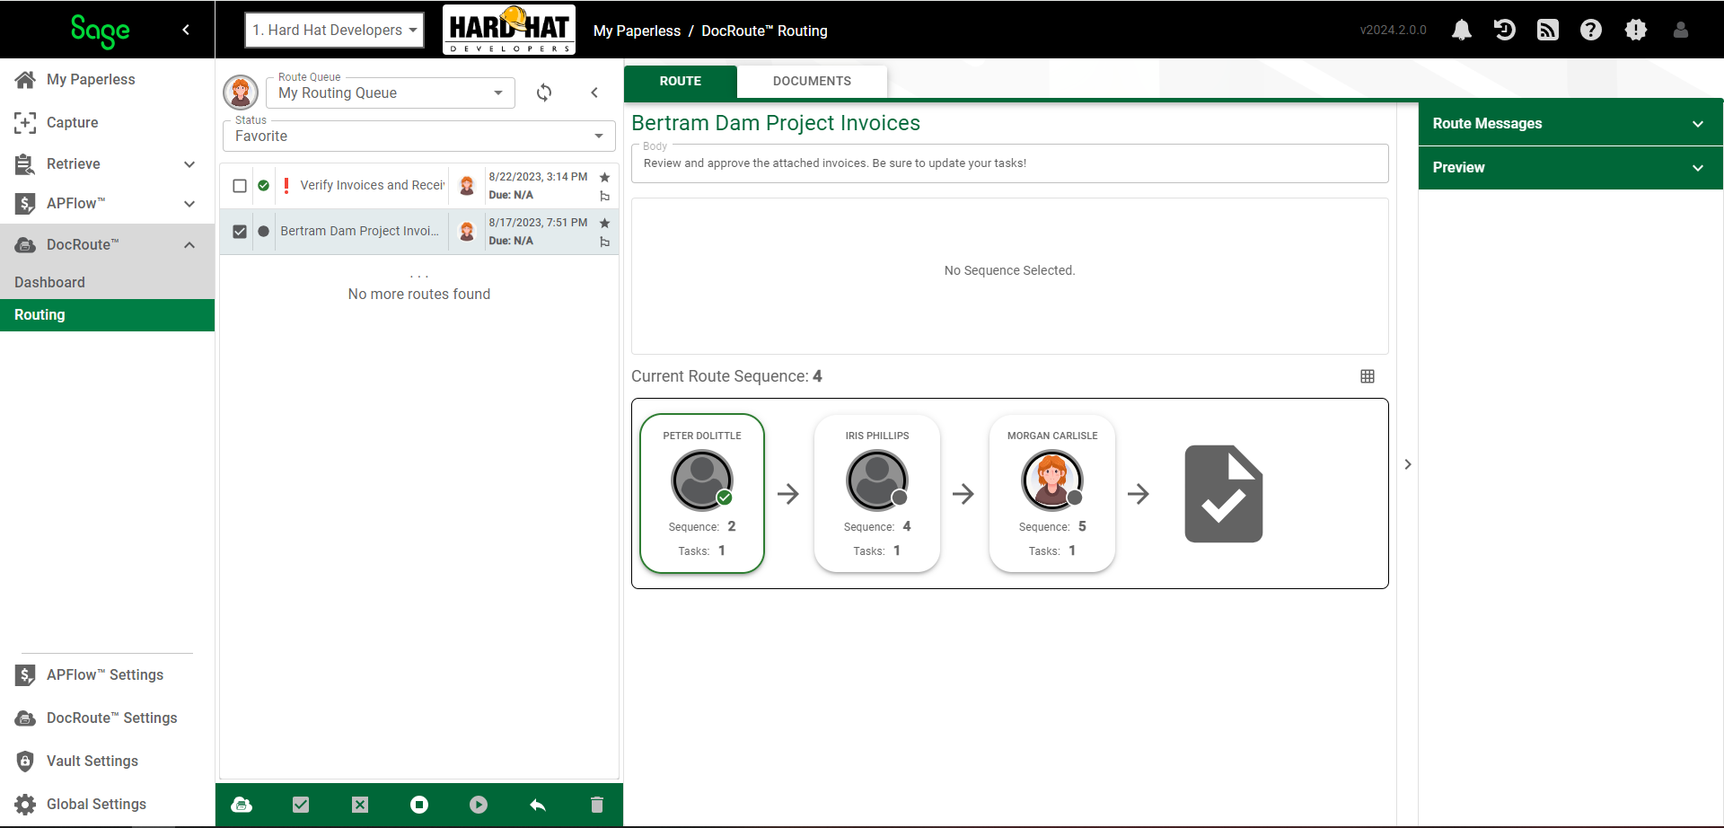Go to My Paperless in sidebar

(107, 80)
